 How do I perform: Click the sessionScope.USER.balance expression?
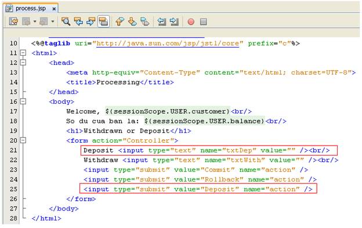coord(204,121)
